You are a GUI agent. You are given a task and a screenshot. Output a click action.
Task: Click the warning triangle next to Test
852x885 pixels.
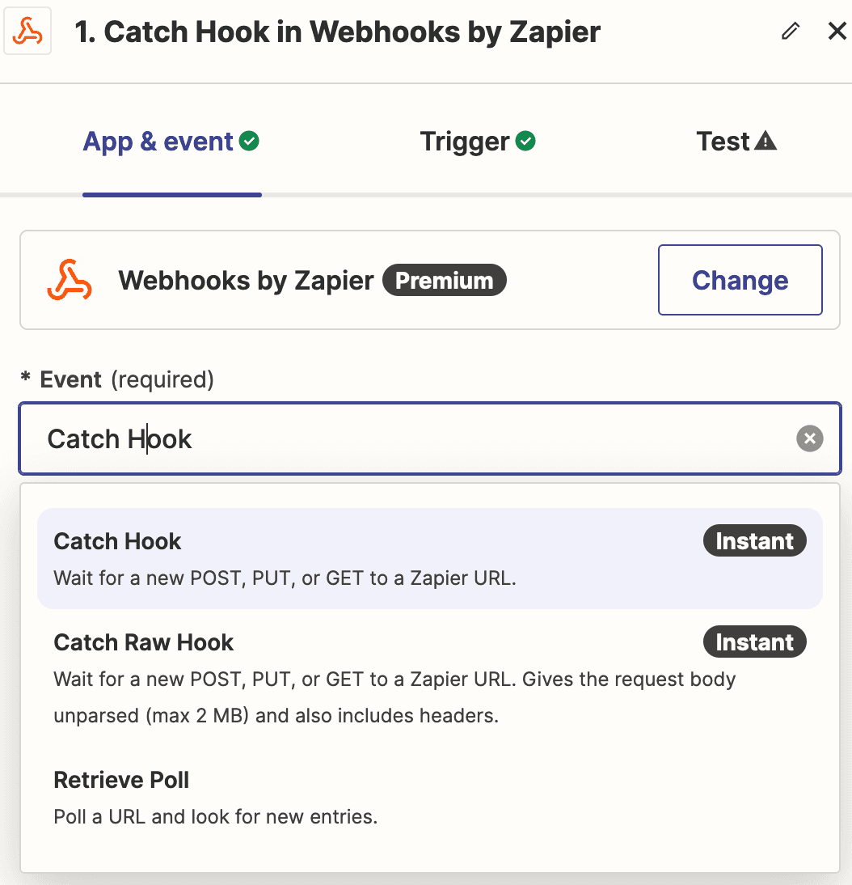766,141
